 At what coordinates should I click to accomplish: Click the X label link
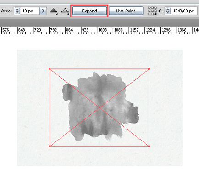coord(160,11)
